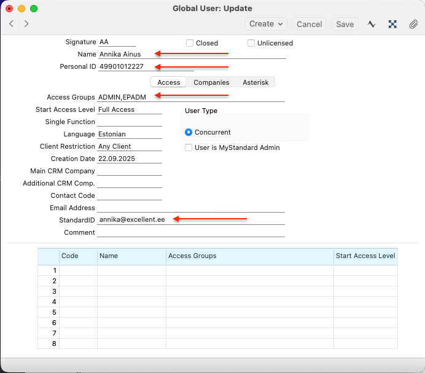
Task: Check User is MyStandard Admin
Action: click(x=189, y=147)
